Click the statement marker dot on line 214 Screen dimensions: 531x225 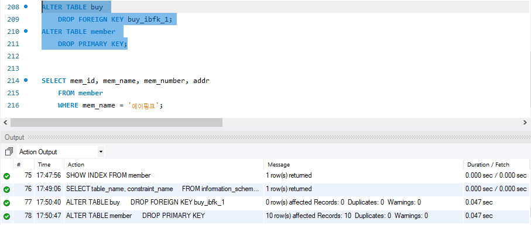26,81
